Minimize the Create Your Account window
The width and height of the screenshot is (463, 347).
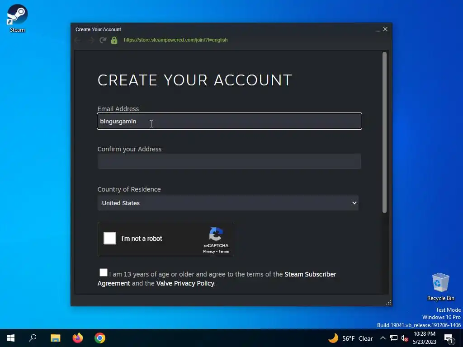(378, 29)
